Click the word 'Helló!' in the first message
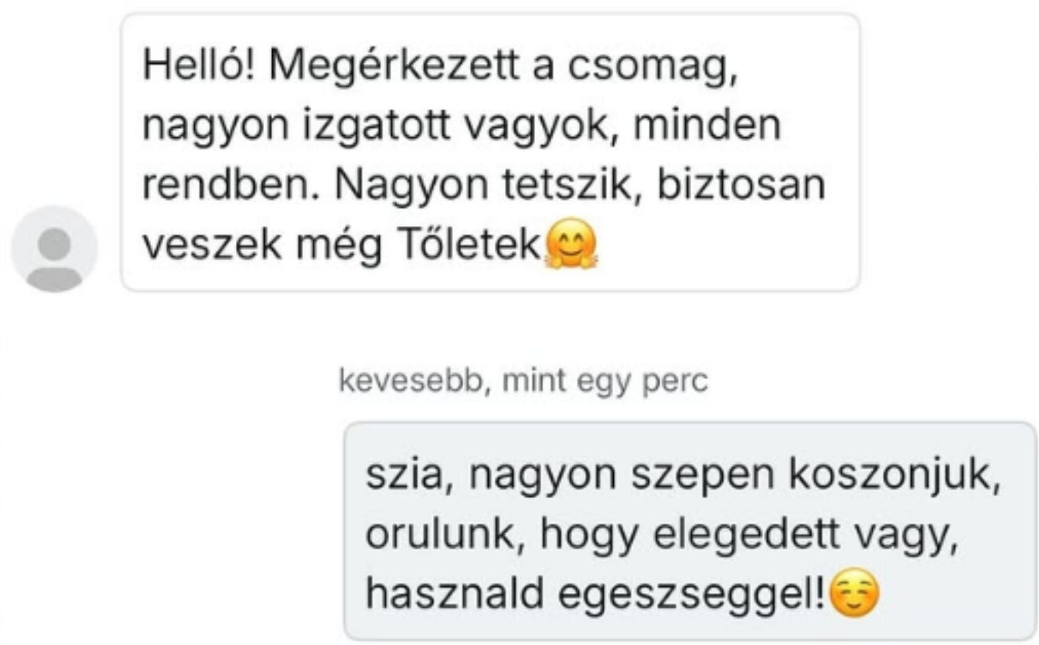The width and height of the screenshot is (1039, 645). pos(198,65)
